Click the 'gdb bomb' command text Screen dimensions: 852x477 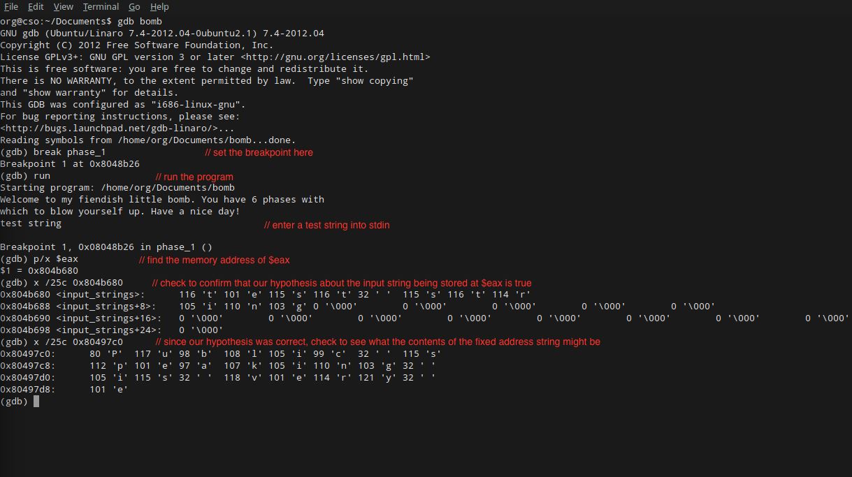click(140, 22)
